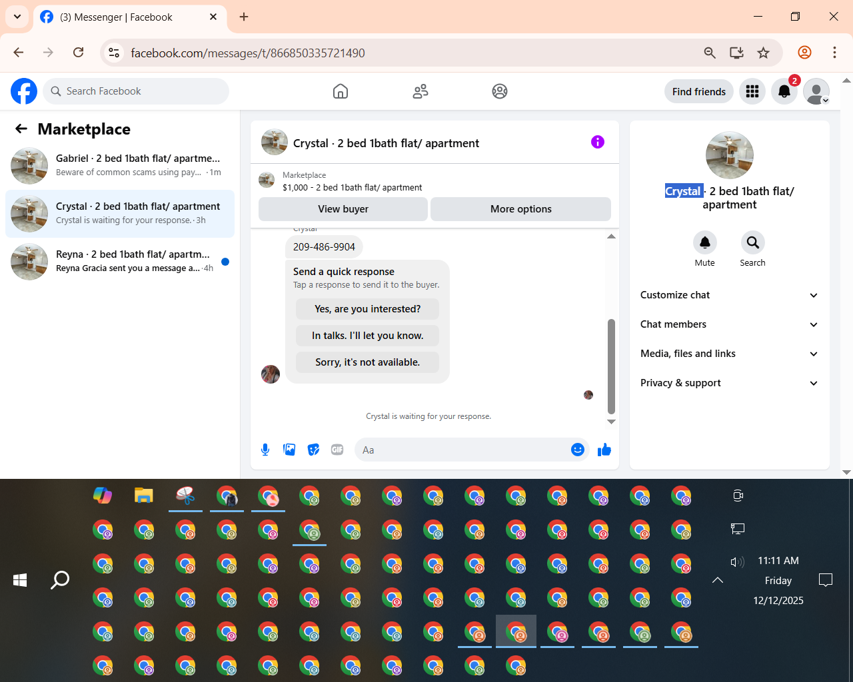Send 'In talks. I'll let you know.' response
This screenshot has height=682, width=853.
point(368,336)
